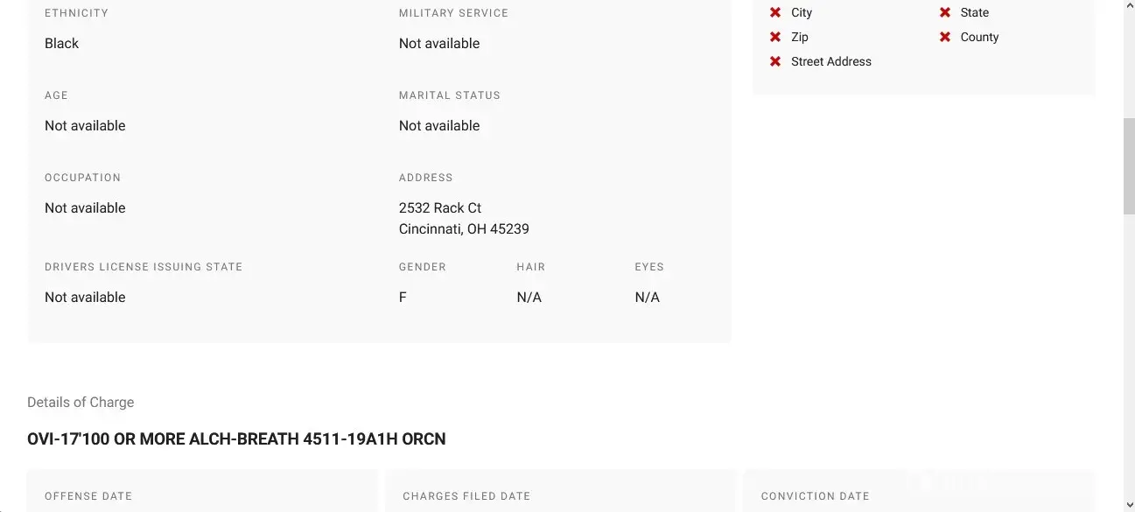This screenshot has height=512, width=1135.
Task: Click the Charges Filed Date field label
Action: (466, 495)
